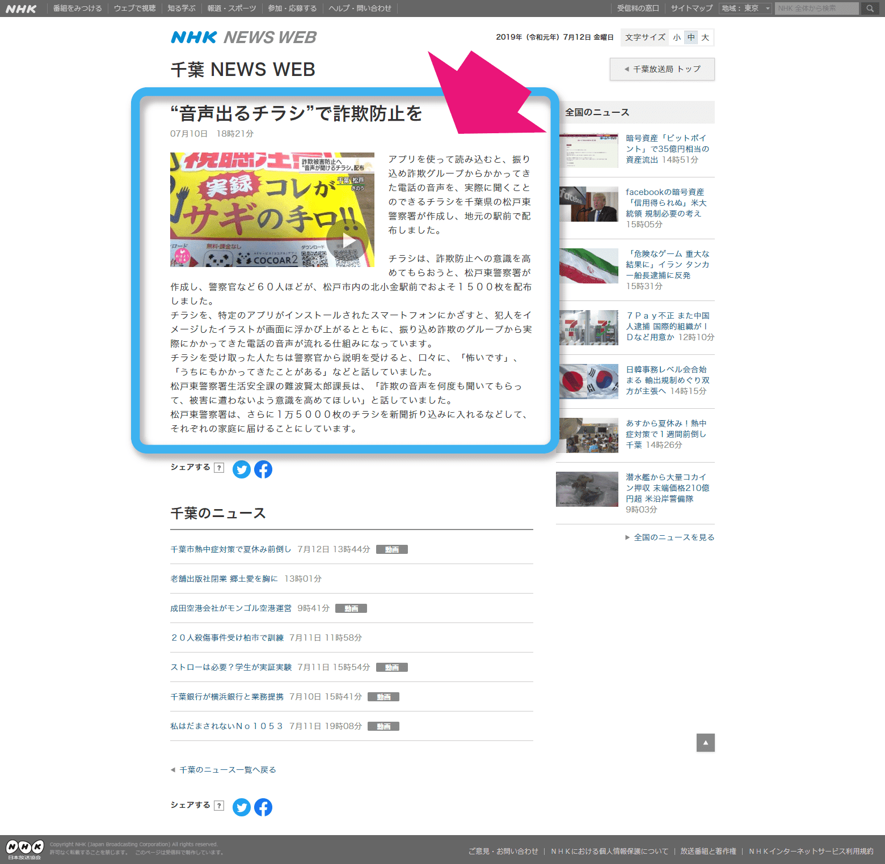Play the news video on thumbnail
This screenshot has width=885, height=864.
tap(349, 242)
